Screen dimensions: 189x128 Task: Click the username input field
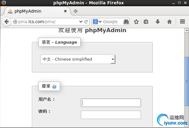(111, 103)
